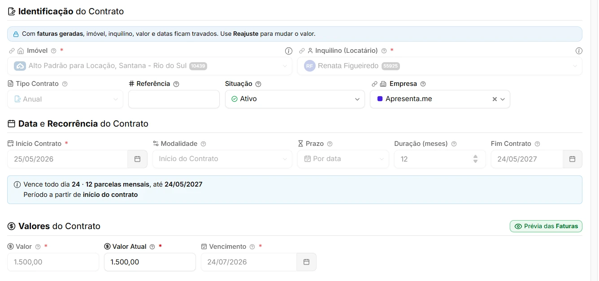Click the info icon at right of Inquilino row

(579, 51)
